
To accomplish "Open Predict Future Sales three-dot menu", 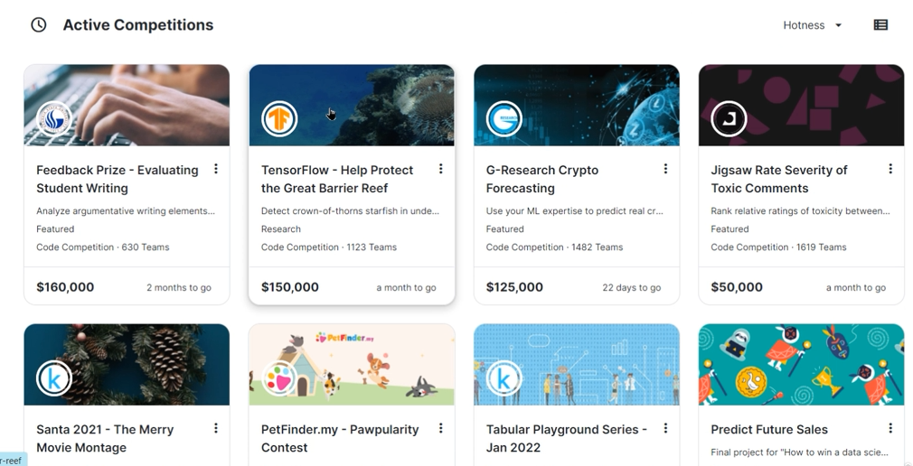I will pyautogui.click(x=890, y=428).
